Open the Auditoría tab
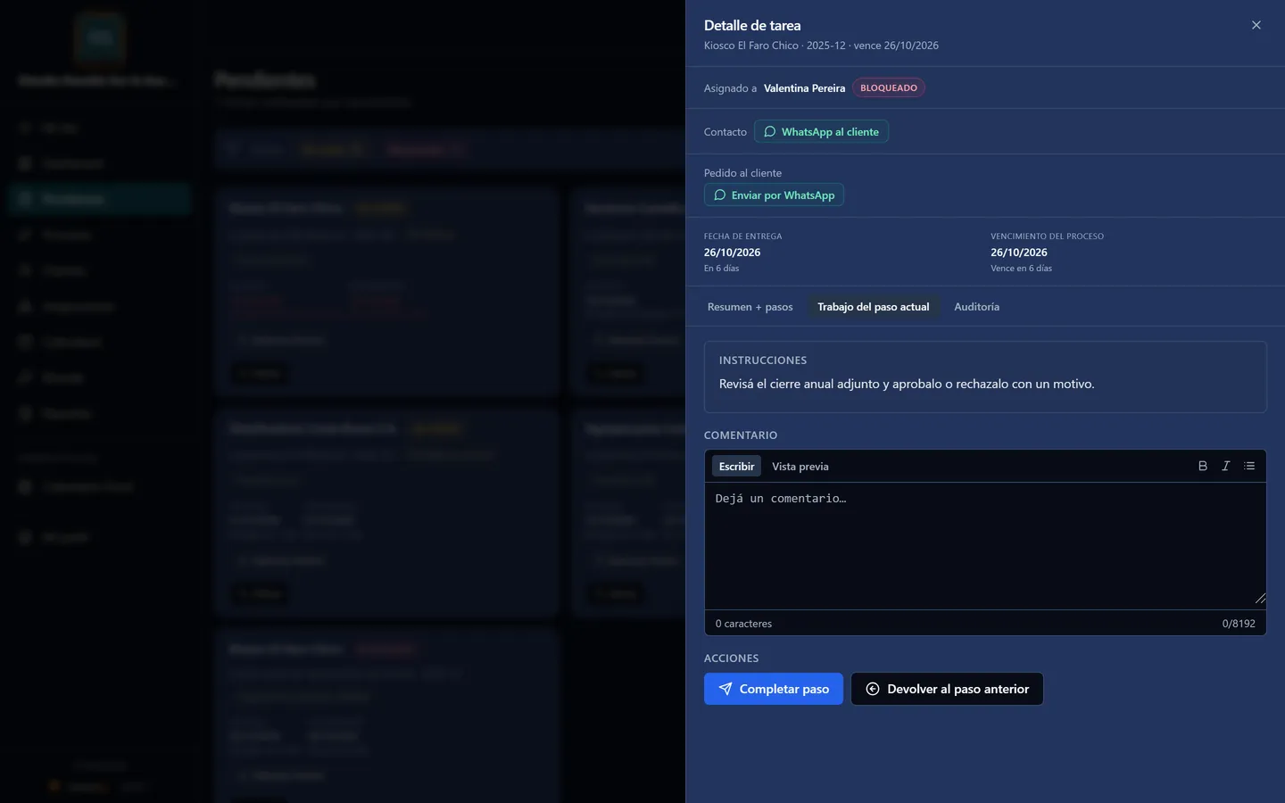This screenshot has width=1285, height=803. 976,307
